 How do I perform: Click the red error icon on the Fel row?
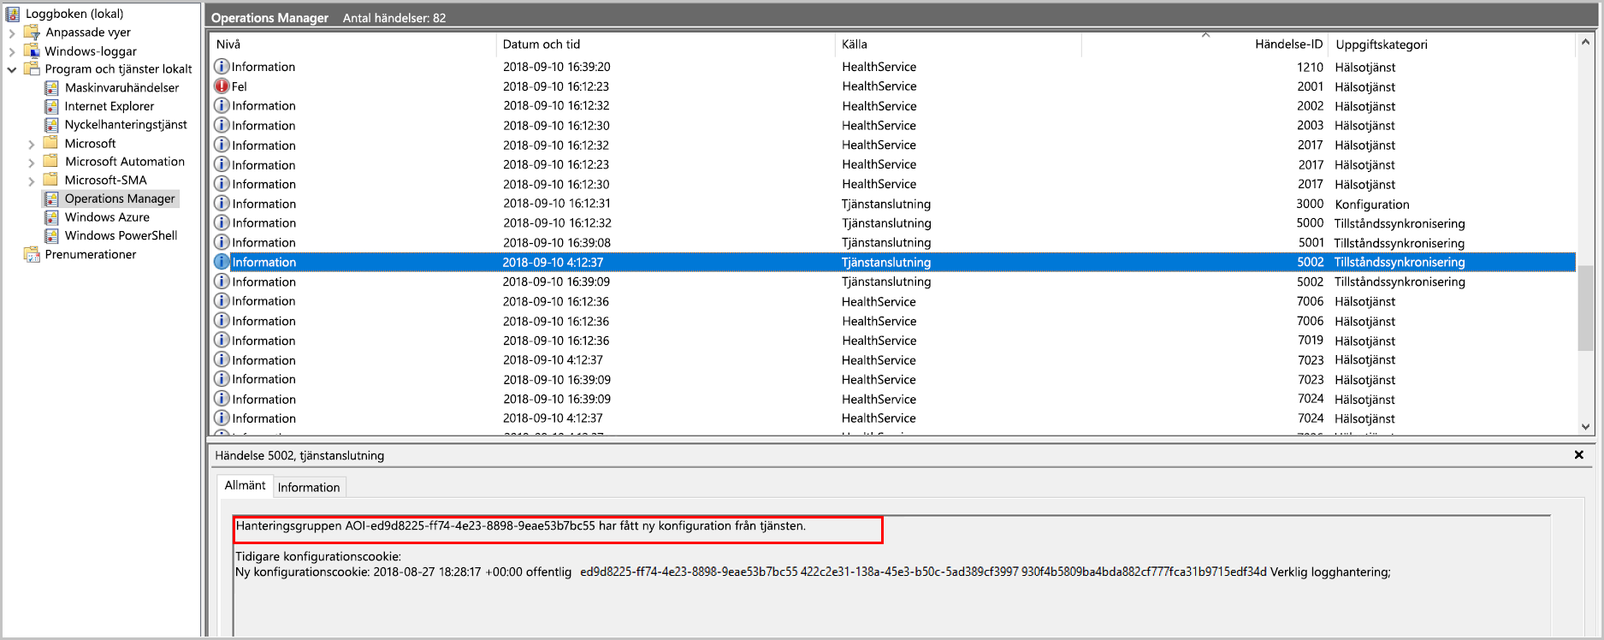(222, 86)
